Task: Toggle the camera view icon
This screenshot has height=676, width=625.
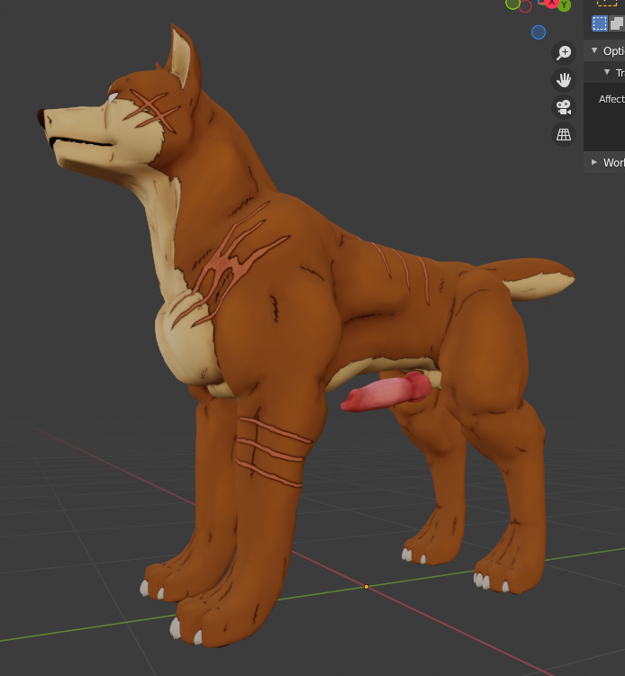Action: point(564,107)
